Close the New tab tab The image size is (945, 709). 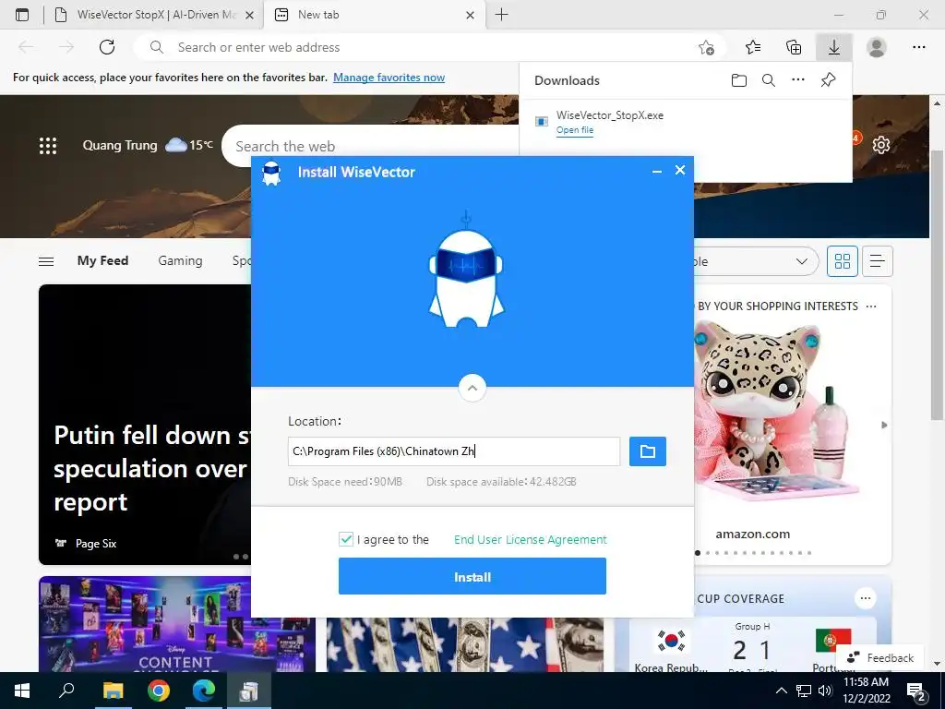pos(470,16)
